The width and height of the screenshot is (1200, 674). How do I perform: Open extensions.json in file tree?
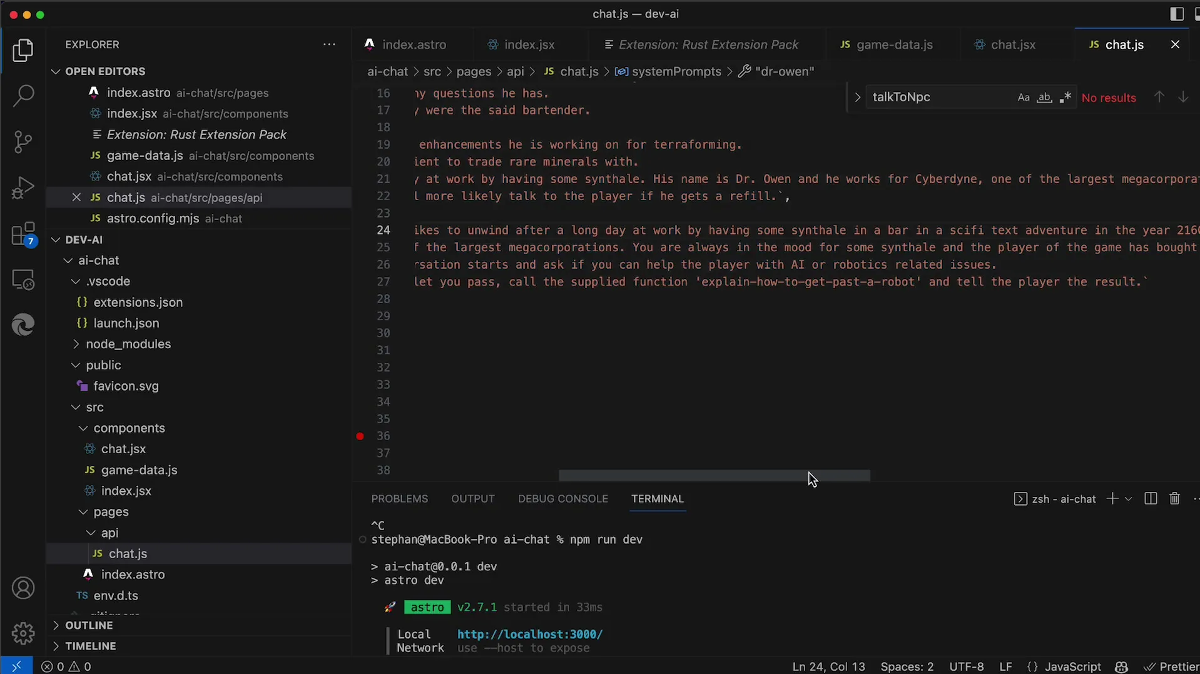(x=138, y=303)
